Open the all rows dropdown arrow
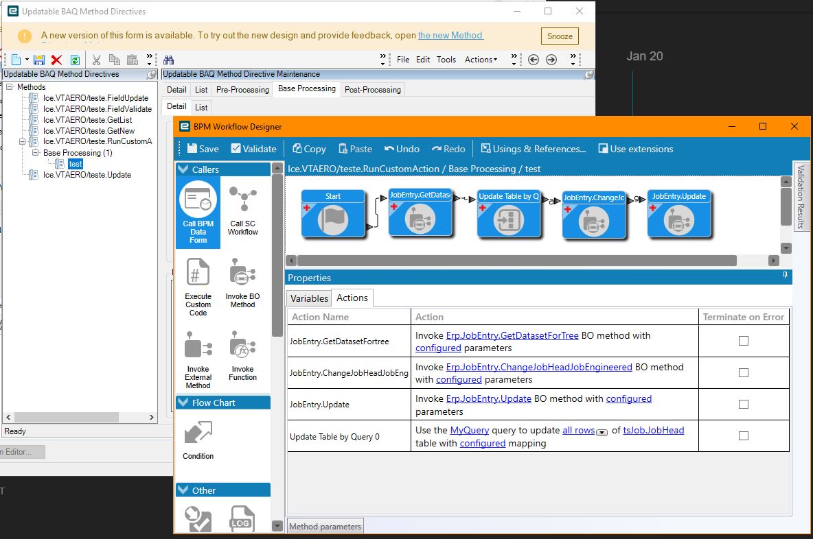The height and width of the screenshot is (539, 813). 602,433
